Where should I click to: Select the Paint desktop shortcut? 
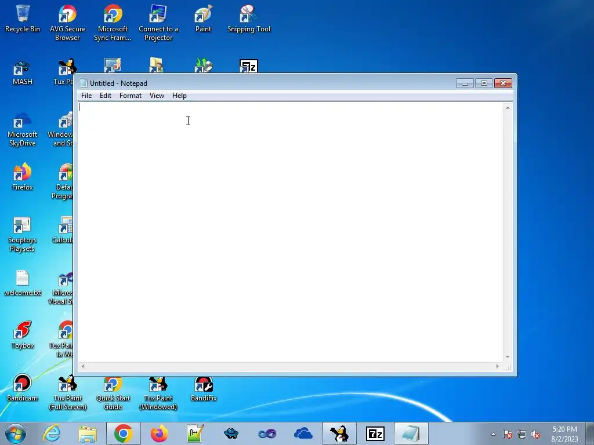tap(203, 19)
